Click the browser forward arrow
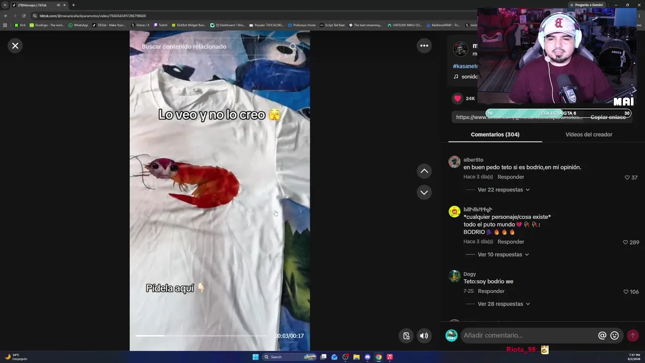This screenshot has height=363, width=645. [x=14, y=16]
